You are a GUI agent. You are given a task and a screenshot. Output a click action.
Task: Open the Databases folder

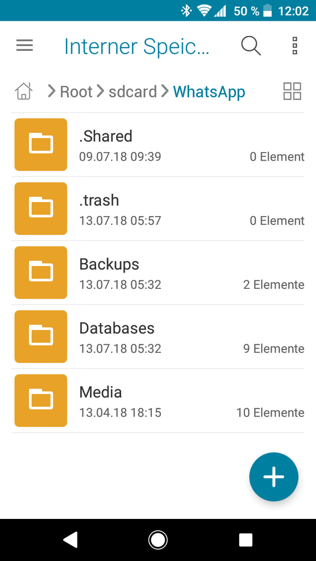coord(158,337)
